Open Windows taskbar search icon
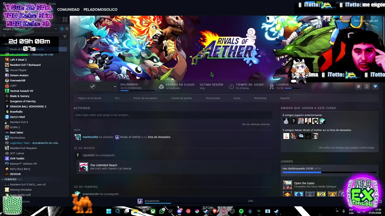 118,211
